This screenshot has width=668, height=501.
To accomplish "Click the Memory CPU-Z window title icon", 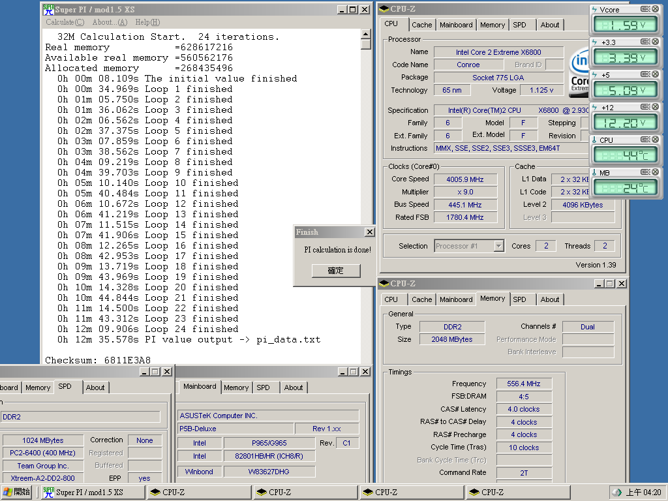I will pos(384,283).
